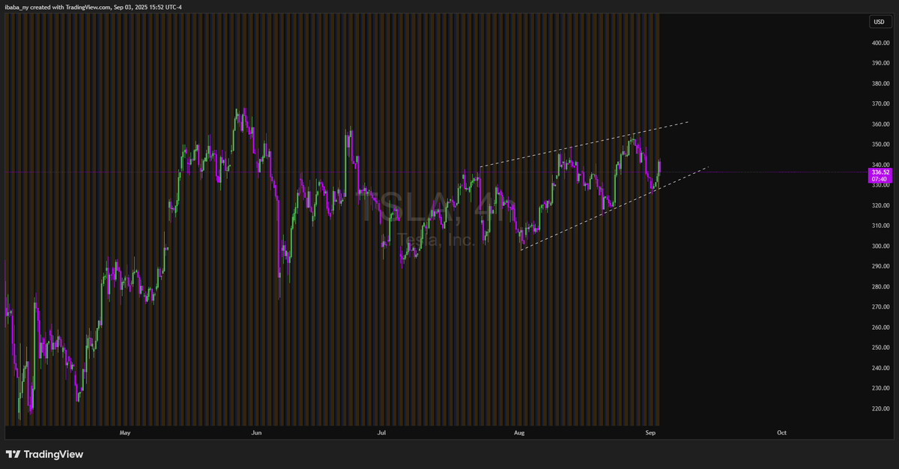Click the 230.00 price axis label
Viewport: 899px width, 469px height.
(880, 388)
